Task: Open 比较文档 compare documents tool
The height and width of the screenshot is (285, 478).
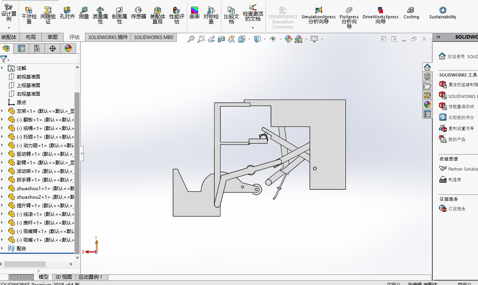Action: [231, 15]
